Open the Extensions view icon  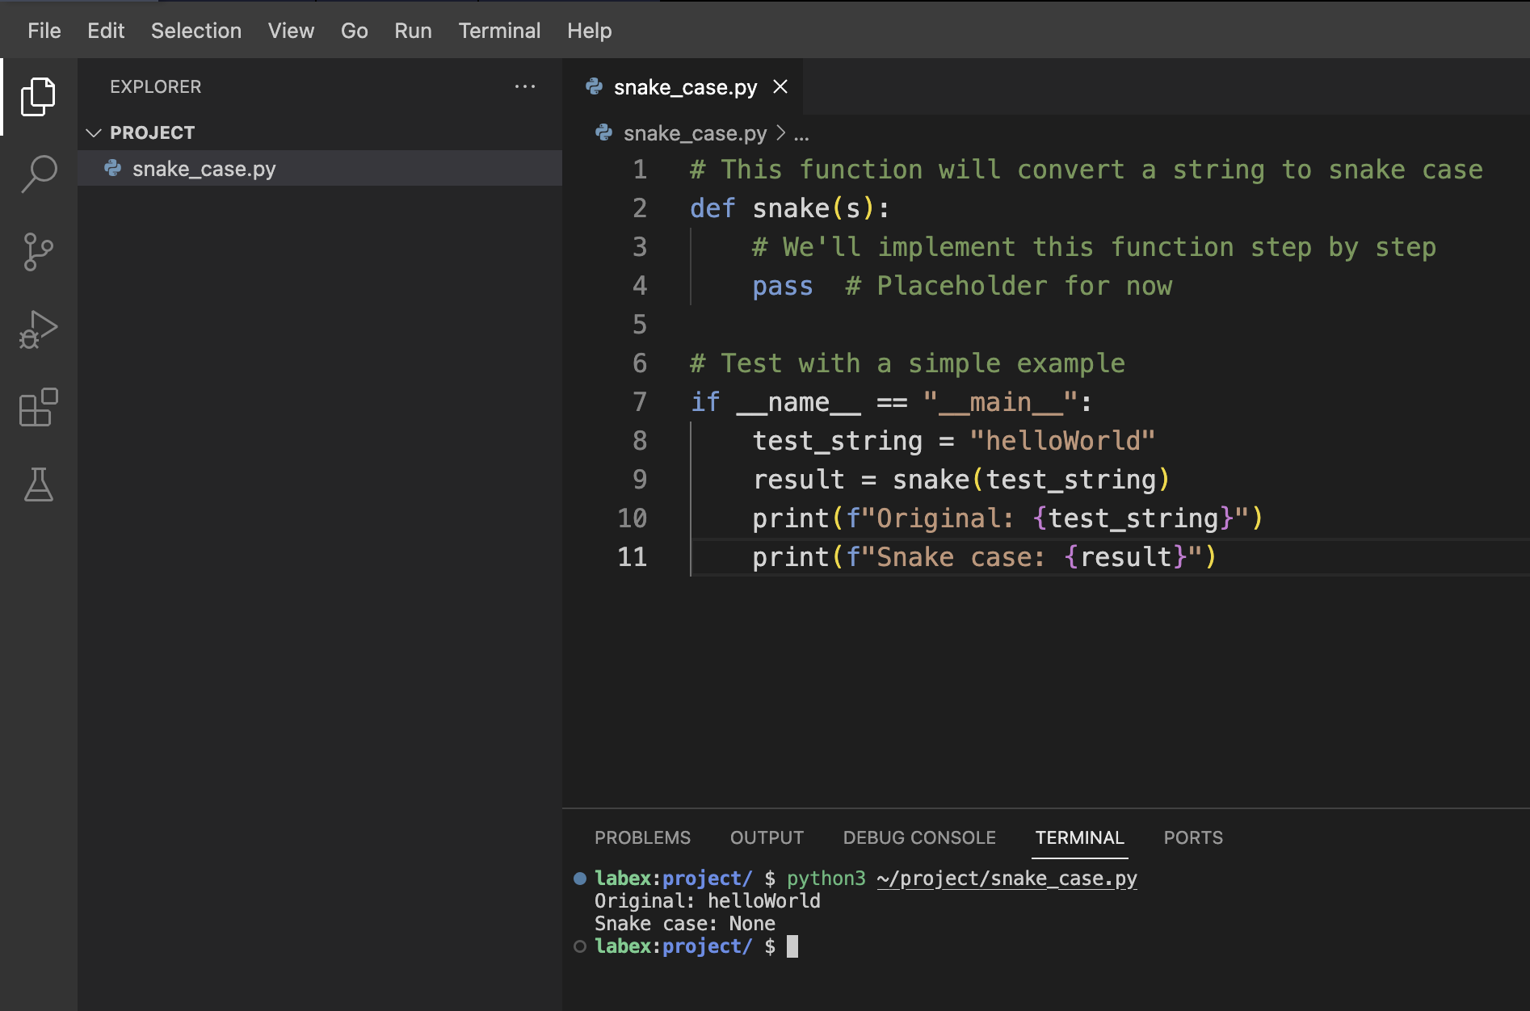click(x=38, y=407)
